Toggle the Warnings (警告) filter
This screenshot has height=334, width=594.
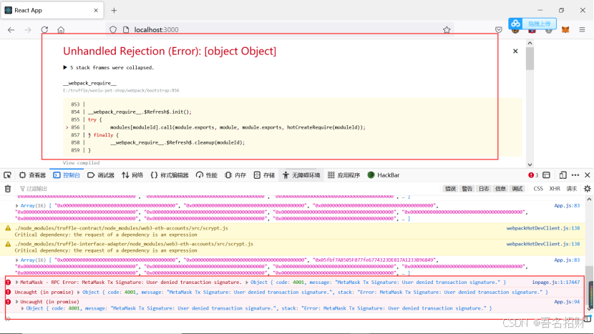pos(467,189)
